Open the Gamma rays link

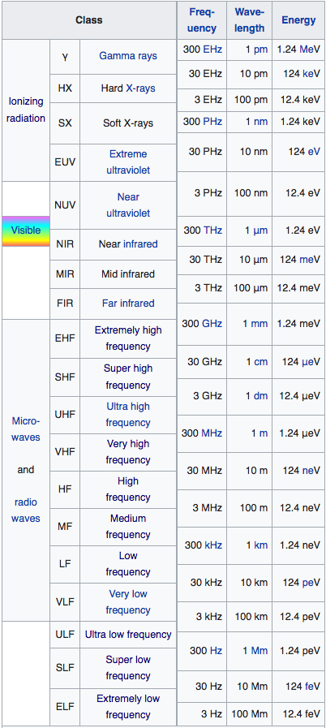pos(128,56)
